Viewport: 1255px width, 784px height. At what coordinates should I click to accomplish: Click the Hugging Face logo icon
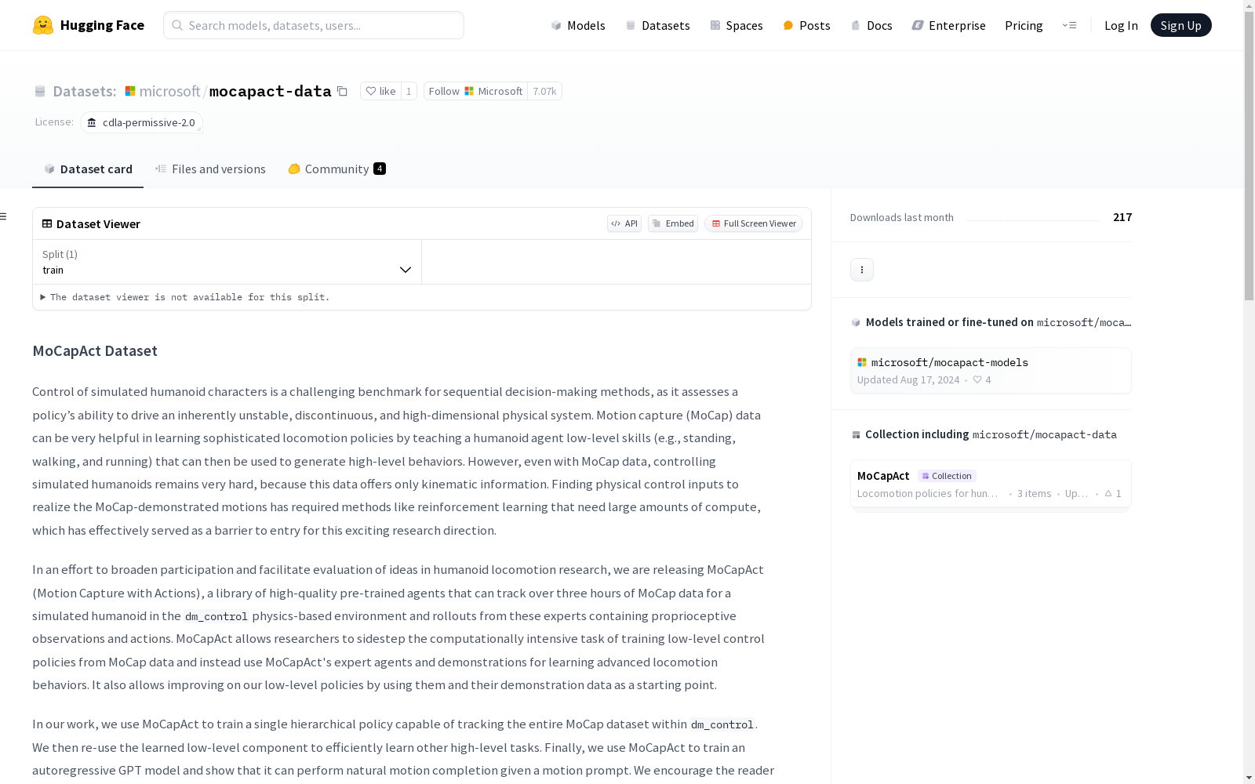click(x=43, y=25)
